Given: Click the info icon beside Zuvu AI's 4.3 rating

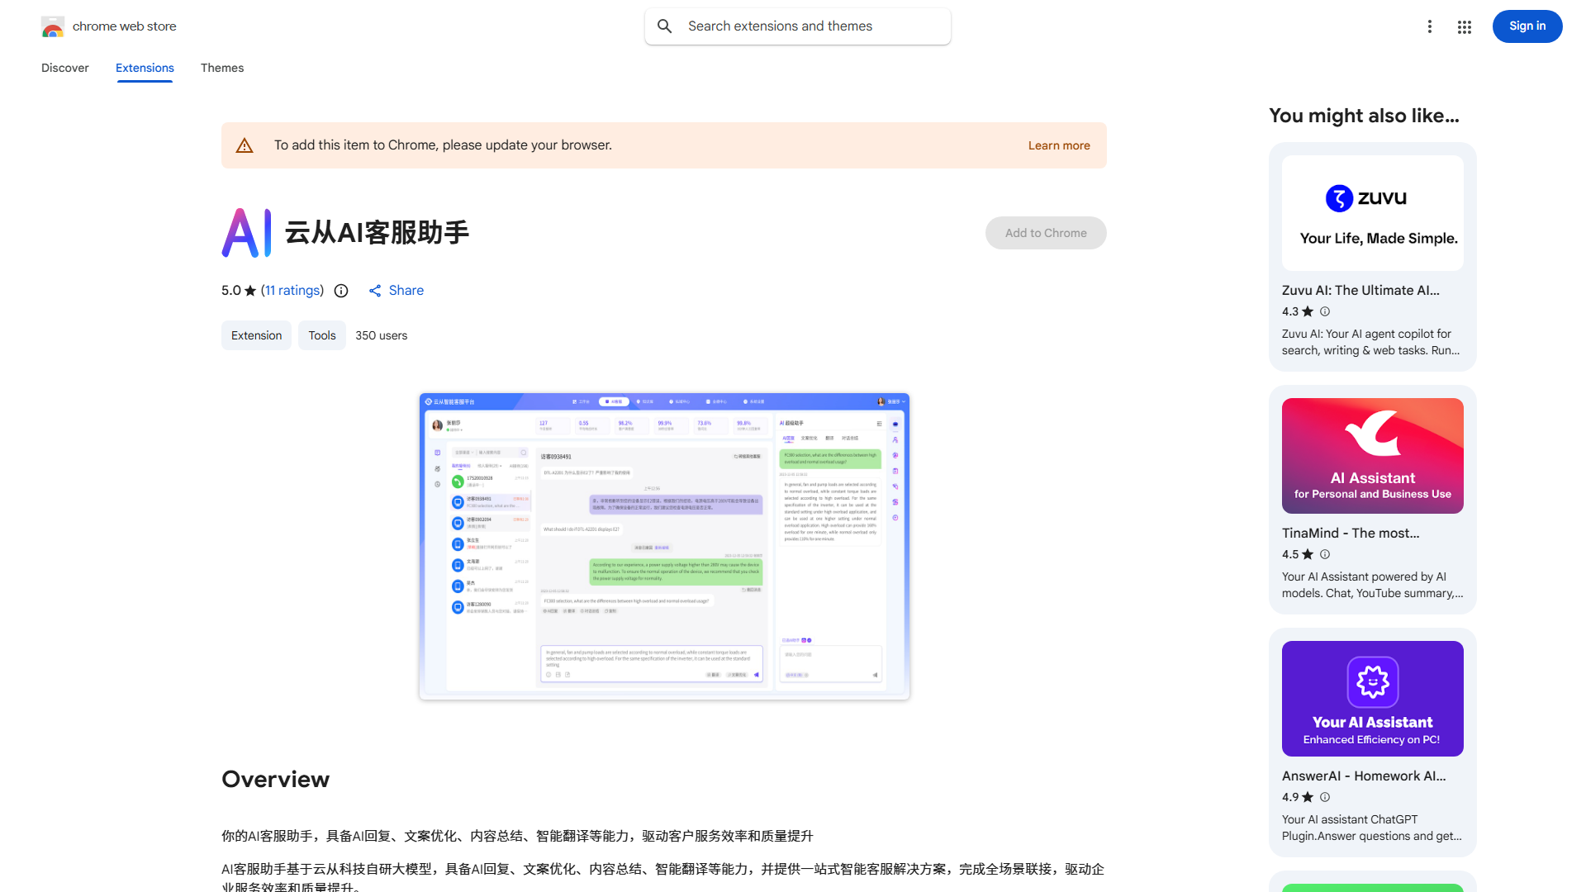Looking at the screenshot, I should pyautogui.click(x=1325, y=311).
